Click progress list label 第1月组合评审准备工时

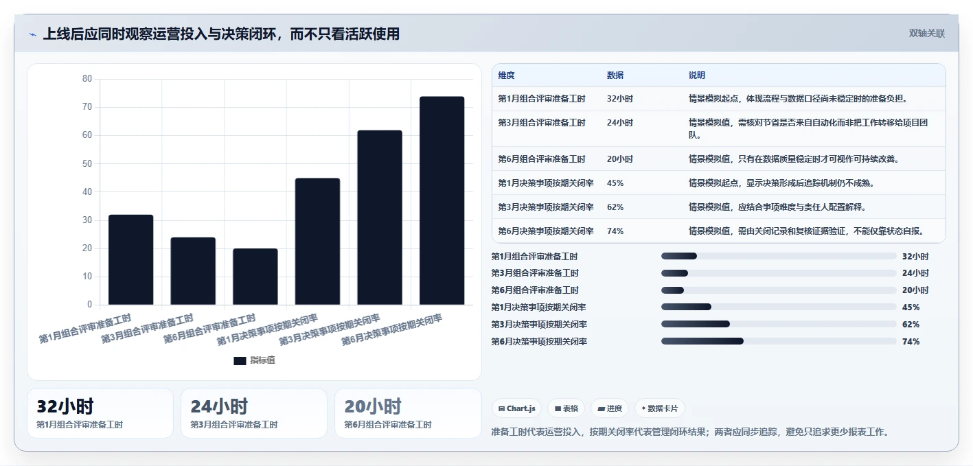(535, 257)
